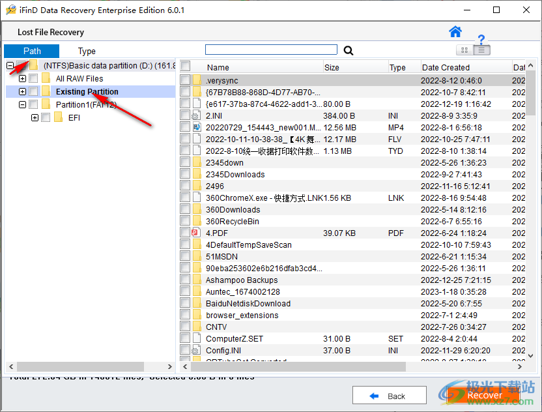Select the Path tab
The image size is (542, 412).
(x=31, y=51)
